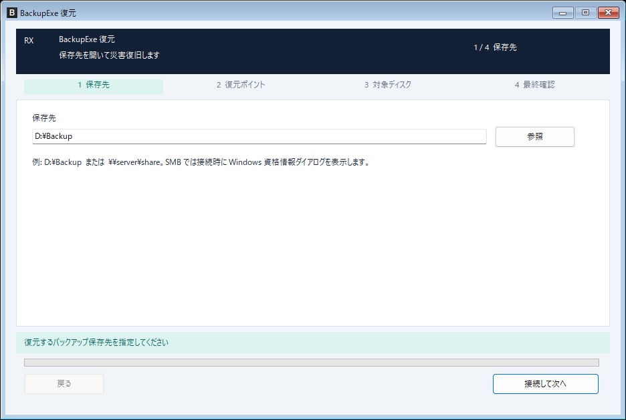The height and width of the screenshot is (420, 626).
Task: Click the 1 / 4 保存先 step indicator
Action: (495, 47)
